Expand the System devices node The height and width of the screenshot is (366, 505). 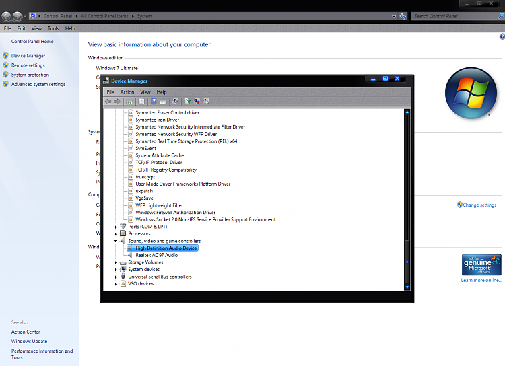pos(116,269)
